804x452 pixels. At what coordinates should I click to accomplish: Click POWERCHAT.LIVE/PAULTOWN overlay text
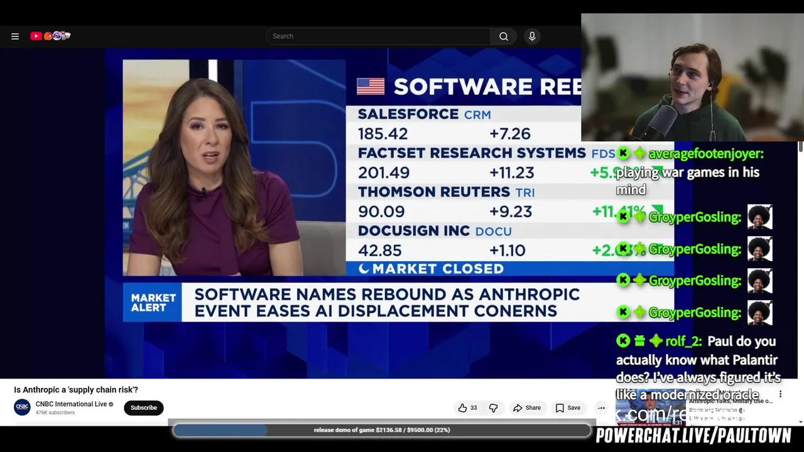point(693,436)
